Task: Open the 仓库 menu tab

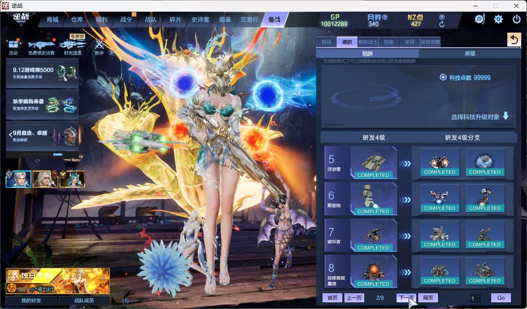Action: click(x=76, y=20)
